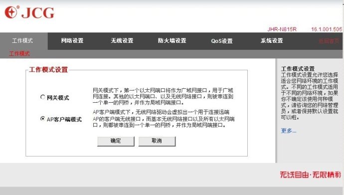Click the 工作模式设置 section heading
Image resolution: width=344 pixels, height=195 pixels.
[x=48, y=70]
